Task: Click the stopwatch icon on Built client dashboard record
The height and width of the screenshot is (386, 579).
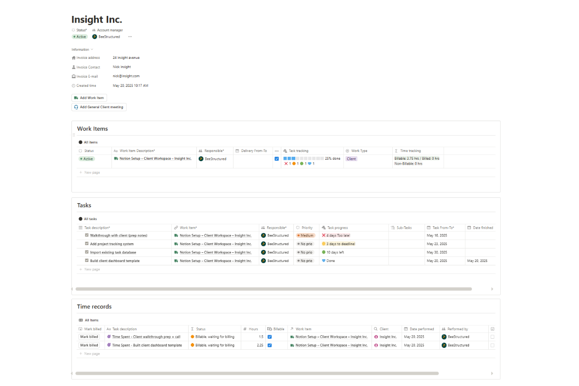Action: coord(109,345)
